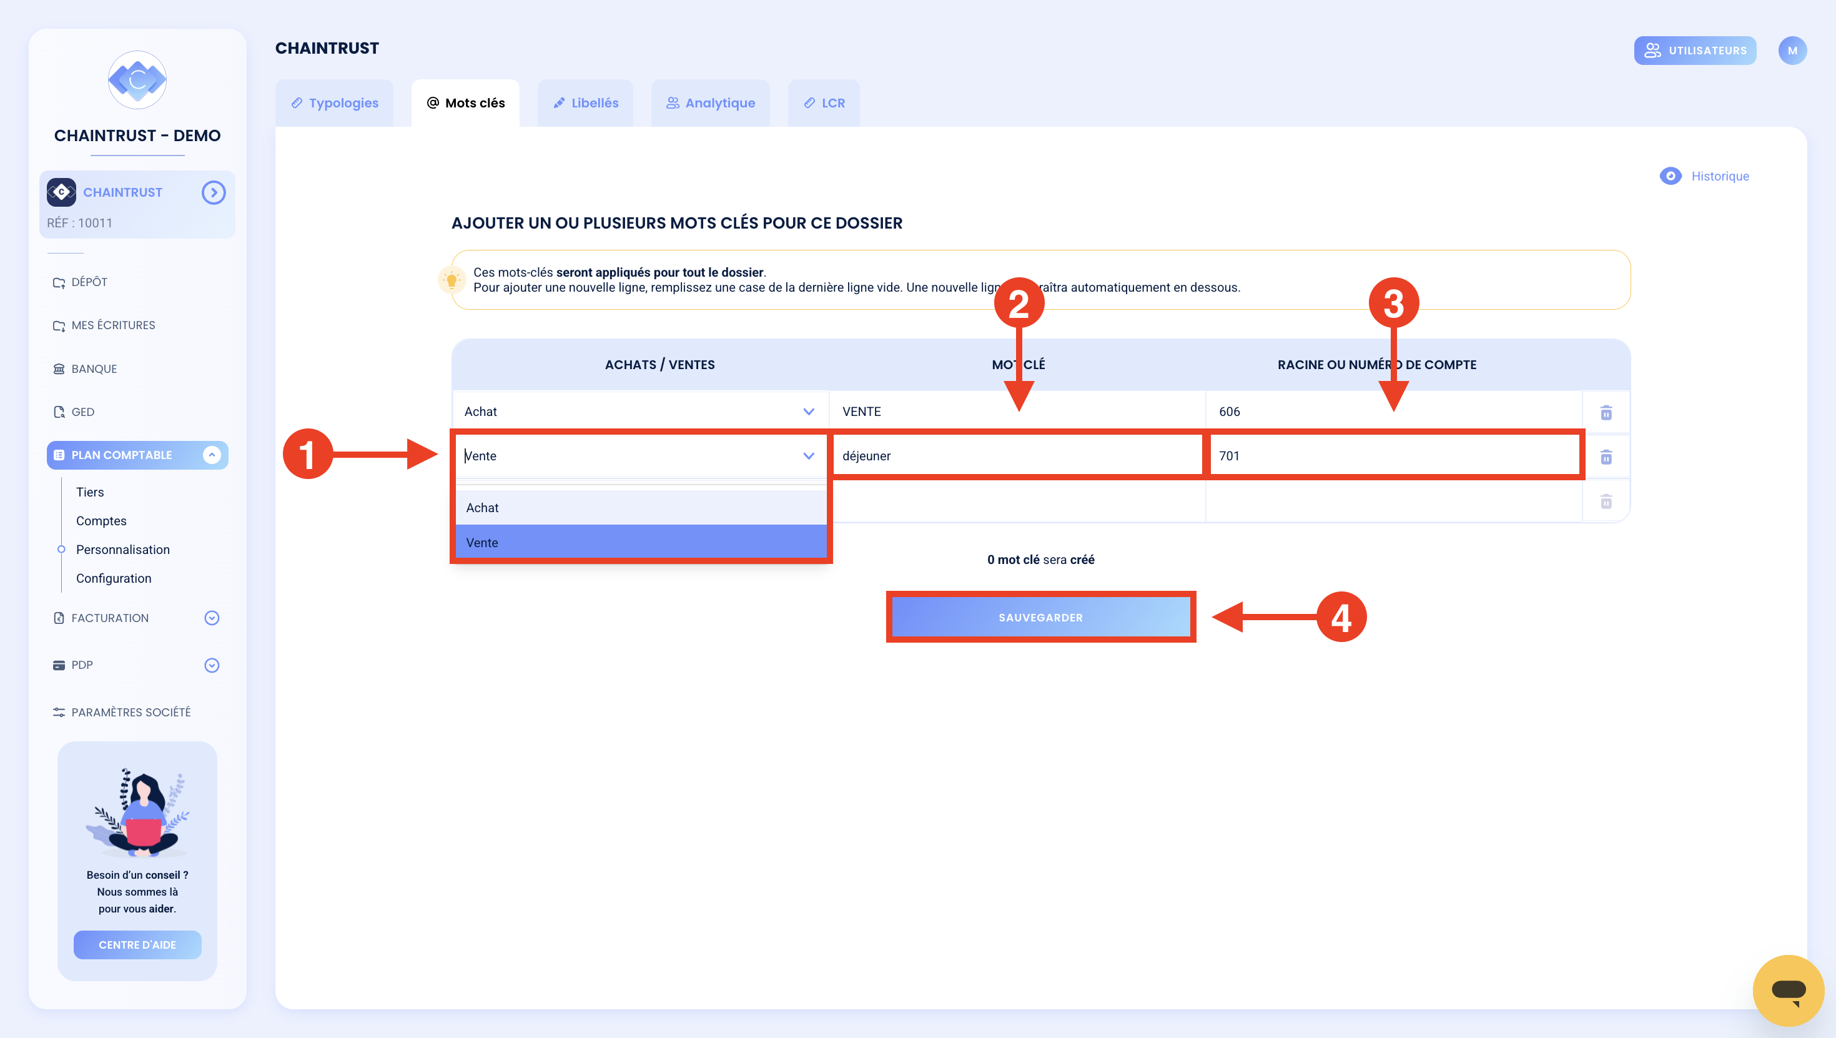Click the RÉF : 10011 text
Screen dimensions: 1836x1038
(80, 223)
